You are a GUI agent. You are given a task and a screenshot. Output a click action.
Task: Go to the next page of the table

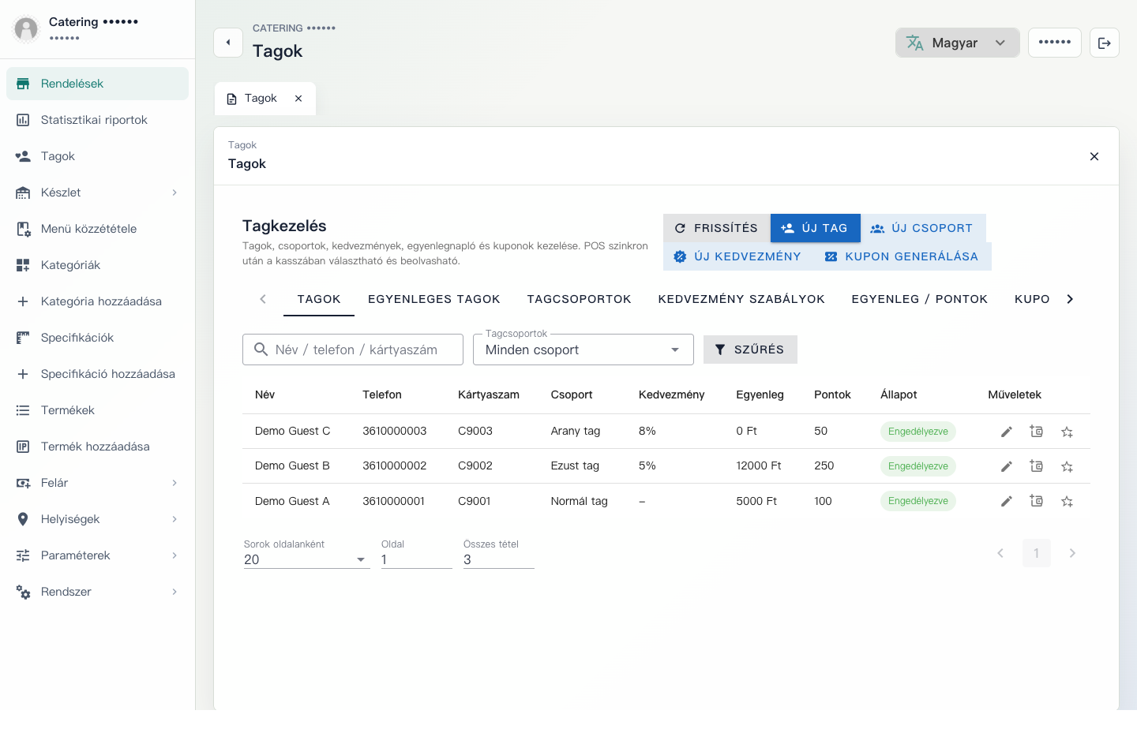point(1072,553)
